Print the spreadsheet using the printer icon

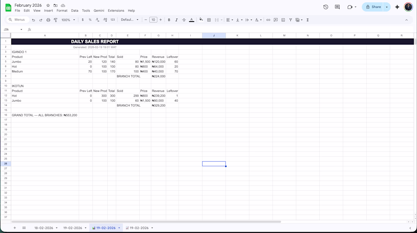point(48,20)
